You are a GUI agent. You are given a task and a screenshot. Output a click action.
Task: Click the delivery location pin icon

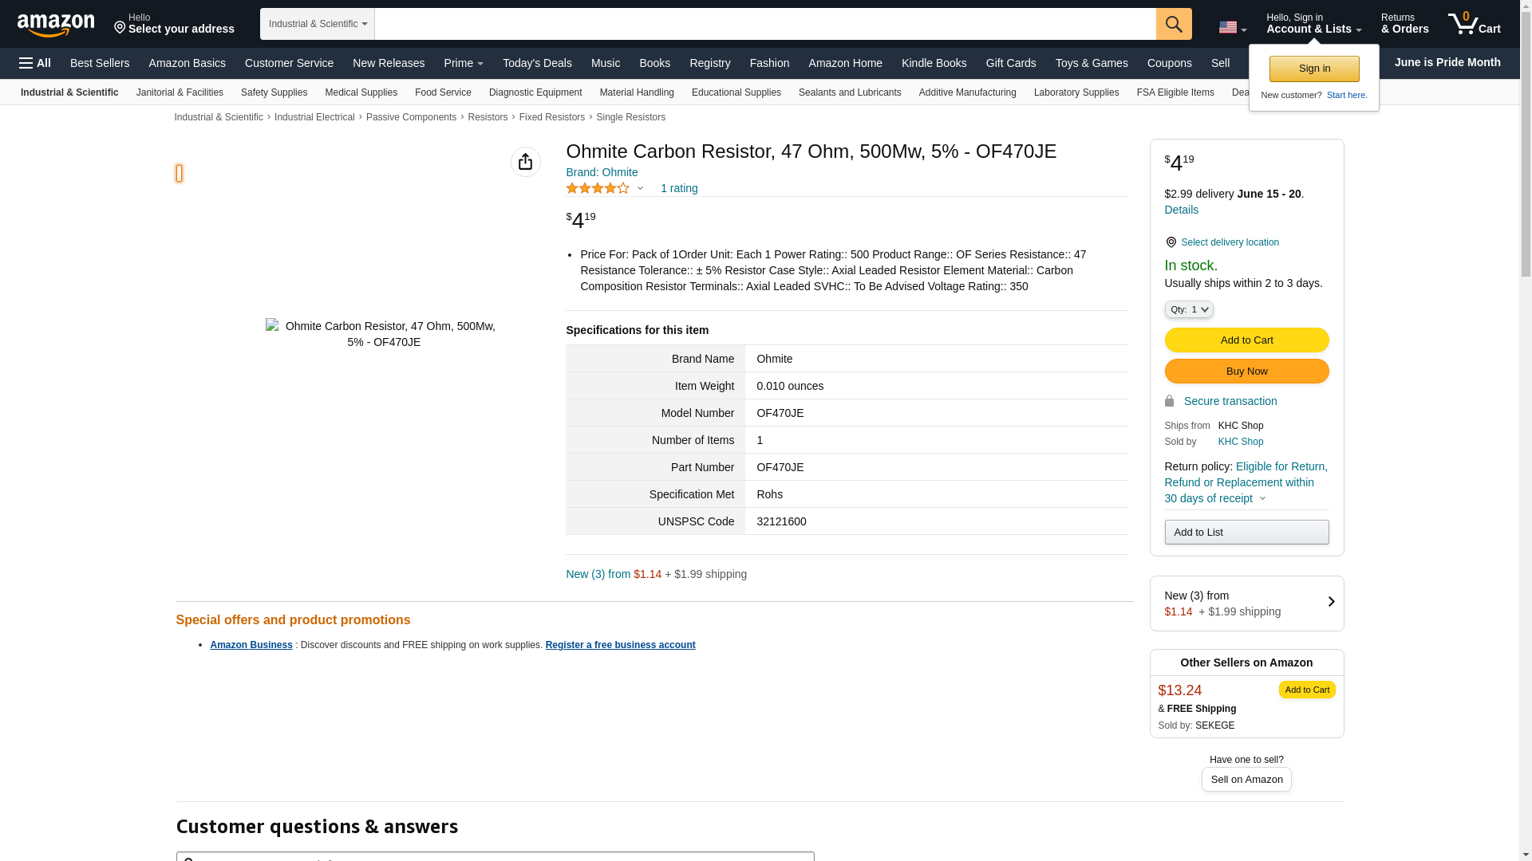click(1171, 242)
